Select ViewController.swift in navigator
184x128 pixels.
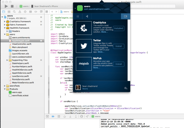pyautogui.click(x=22, y=44)
